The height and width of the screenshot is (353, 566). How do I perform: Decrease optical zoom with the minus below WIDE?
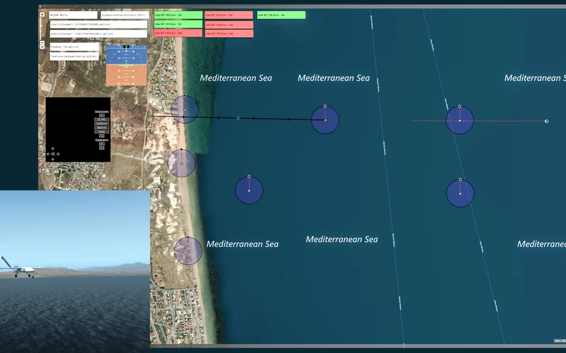[x=102, y=136]
